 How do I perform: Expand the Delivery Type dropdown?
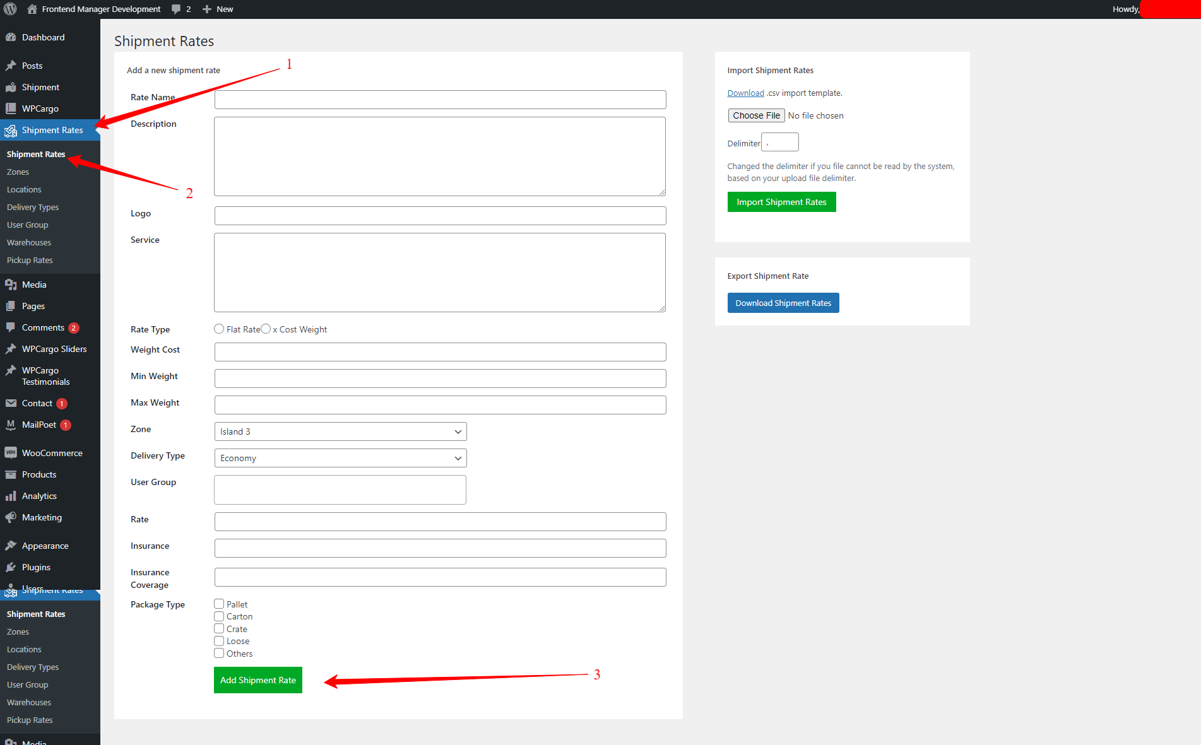point(340,458)
